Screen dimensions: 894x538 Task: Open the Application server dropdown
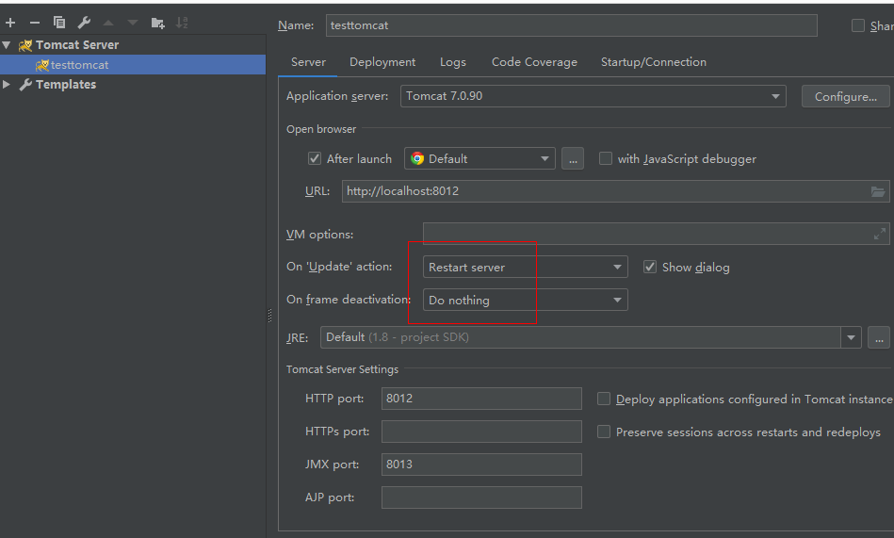593,96
